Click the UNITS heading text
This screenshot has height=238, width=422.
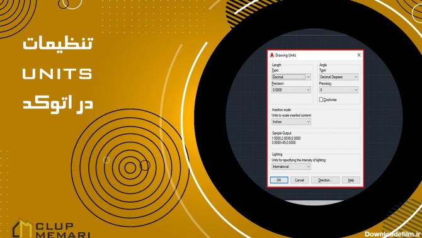tap(57, 74)
